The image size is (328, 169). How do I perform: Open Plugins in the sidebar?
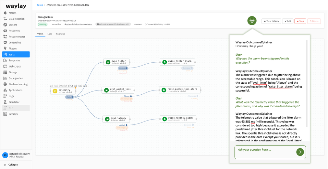[x=16, y=48]
